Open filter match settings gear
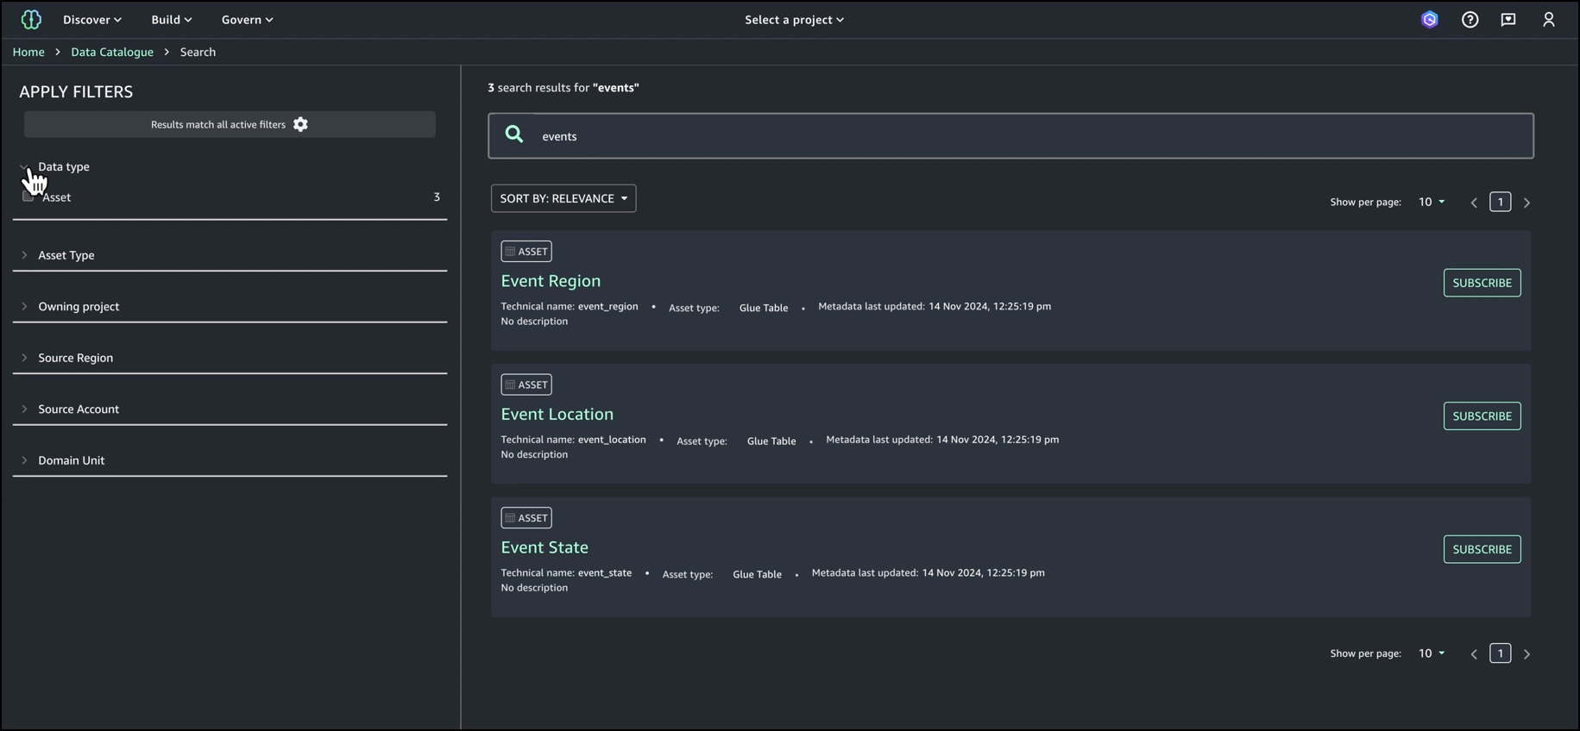Screen dimensions: 1580x731 pos(300,124)
